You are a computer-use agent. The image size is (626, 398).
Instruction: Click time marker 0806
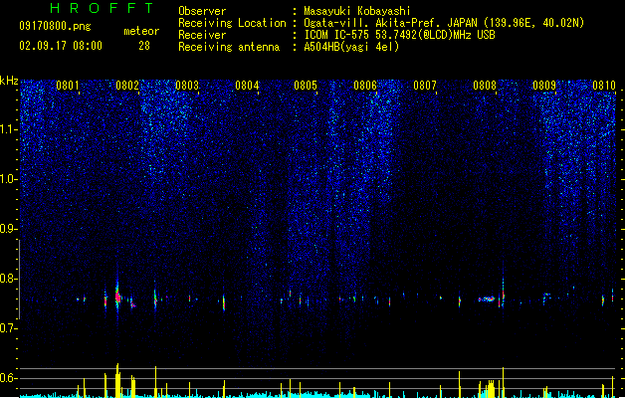(365, 86)
